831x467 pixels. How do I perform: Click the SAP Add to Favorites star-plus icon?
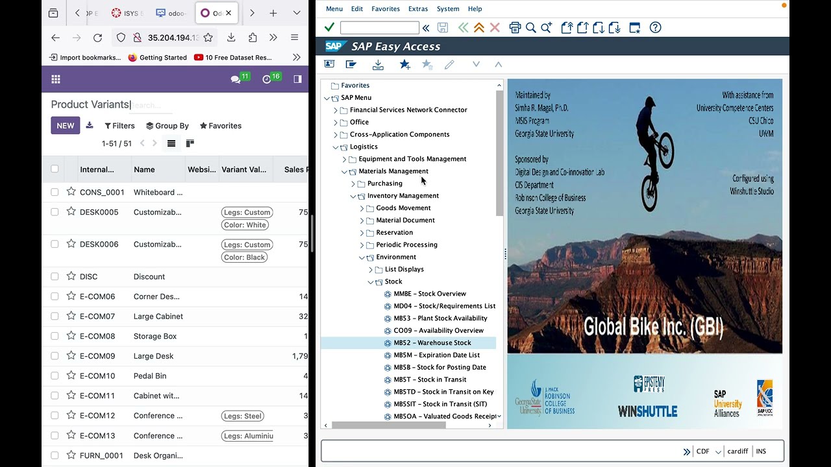[x=405, y=64]
